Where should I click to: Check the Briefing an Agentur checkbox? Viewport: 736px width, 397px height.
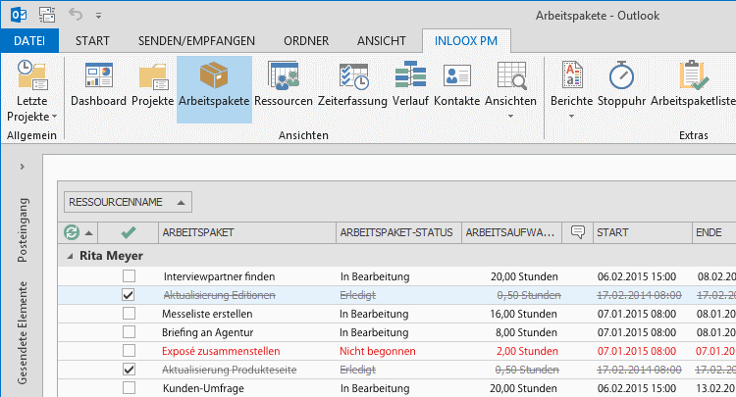[129, 332]
